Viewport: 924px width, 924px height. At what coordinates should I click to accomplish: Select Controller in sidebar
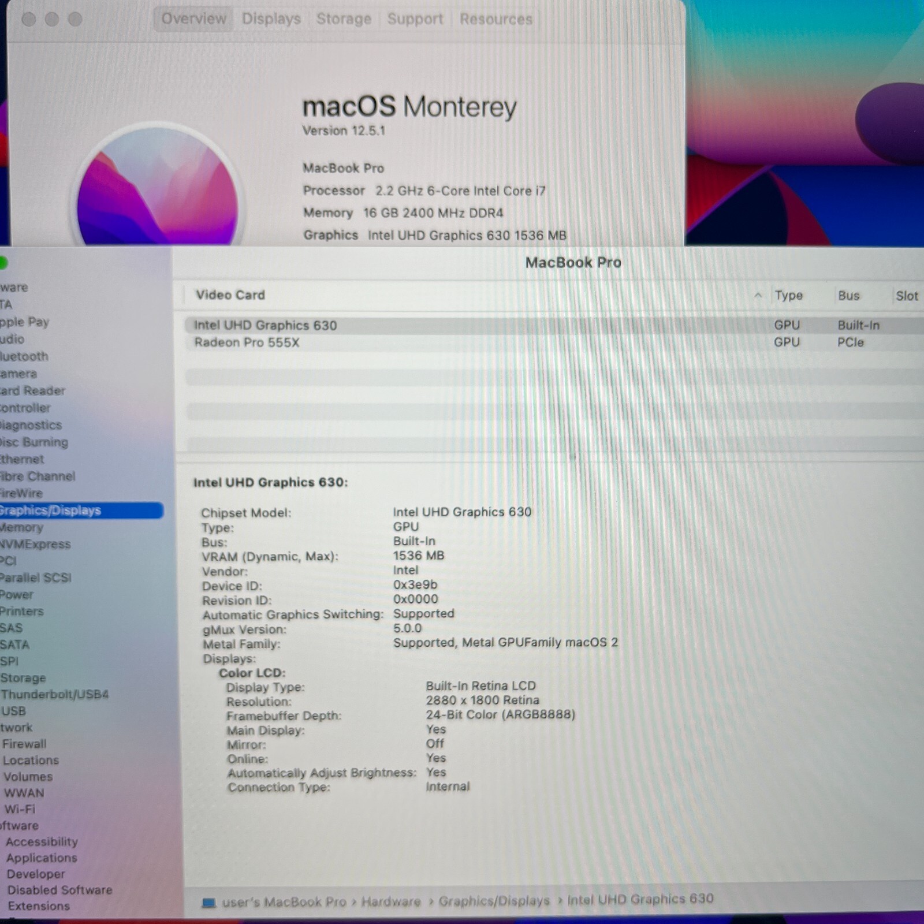(x=25, y=408)
